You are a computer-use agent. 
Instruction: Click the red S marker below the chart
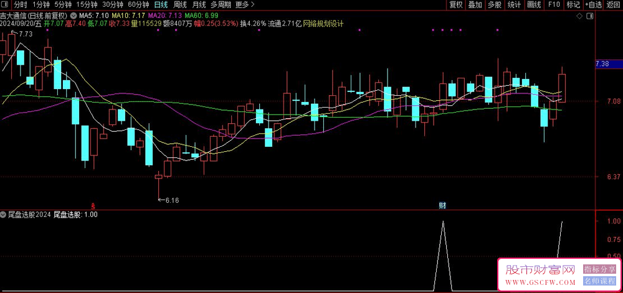tap(93, 205)
